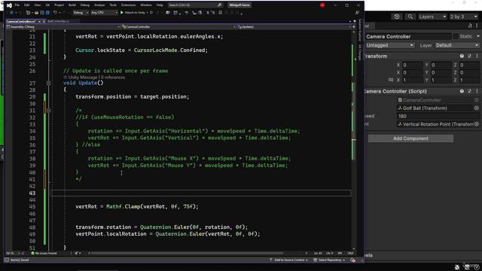Viewport: 482px width, 271px height.
Task: Open the Default layer dropdown
Action: point(457,45)
